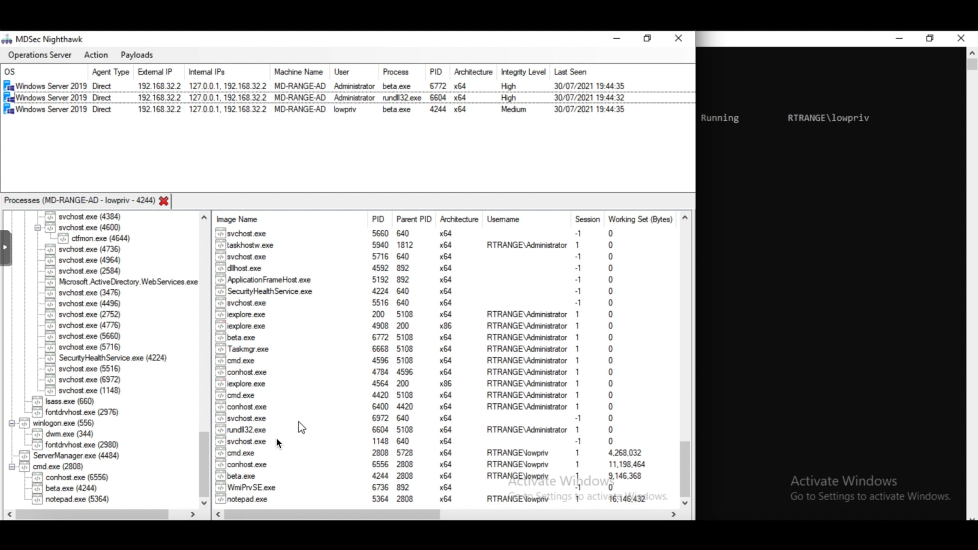Viewport: 978px width, 550px height.
Task: Click process table horizontal scrollbar thumb
Action: (x=332, y=515)
